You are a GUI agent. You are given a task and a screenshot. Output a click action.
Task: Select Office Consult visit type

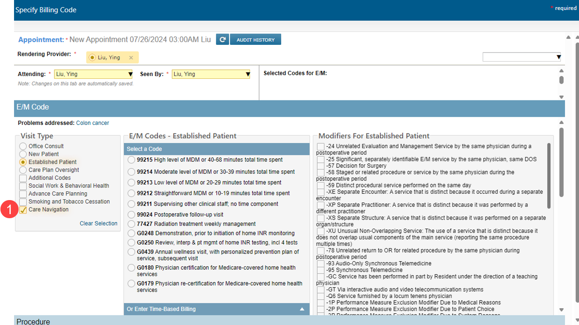23,146
